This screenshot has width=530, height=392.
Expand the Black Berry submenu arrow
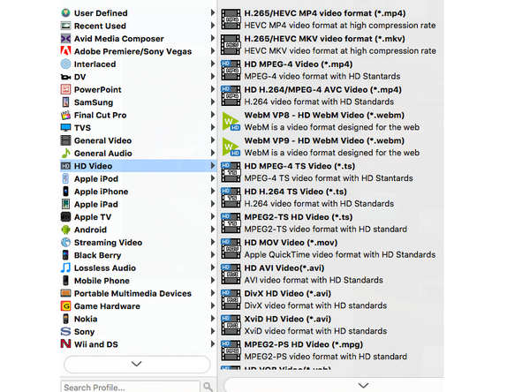(x=212, y=255)
